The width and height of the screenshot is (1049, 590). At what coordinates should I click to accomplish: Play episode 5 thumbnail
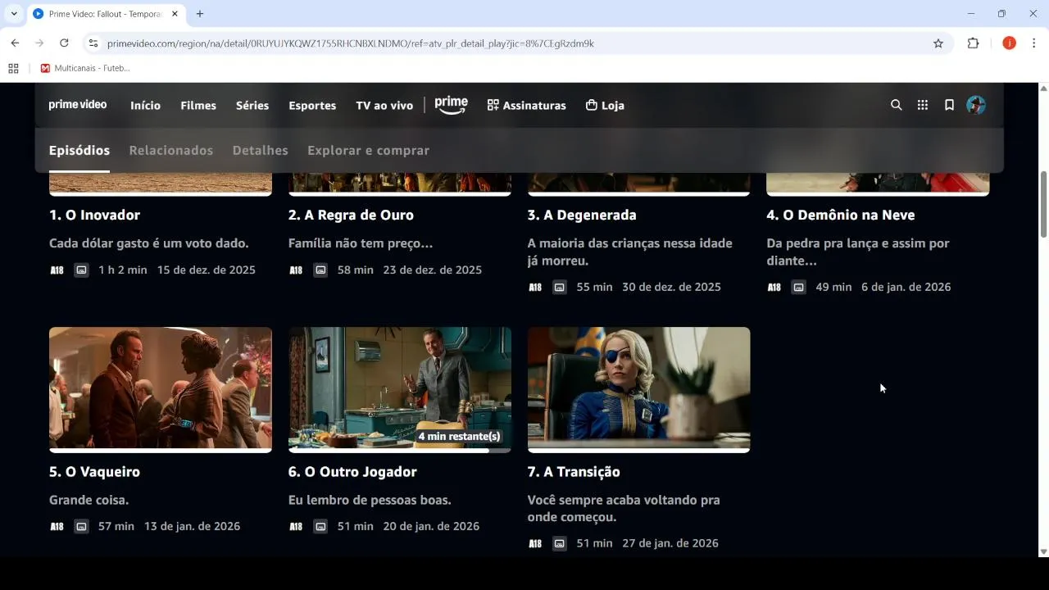(161, 388)
